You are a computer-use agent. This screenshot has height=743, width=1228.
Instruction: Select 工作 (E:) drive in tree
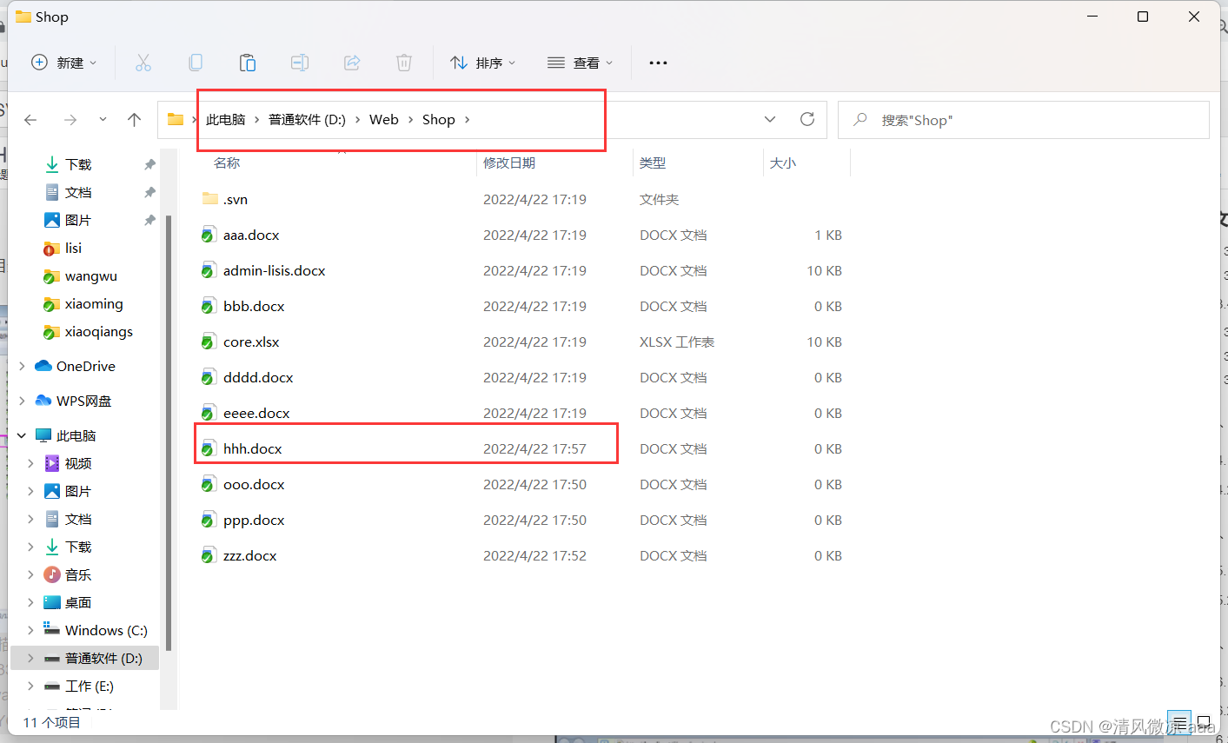[x=79, y=686]
